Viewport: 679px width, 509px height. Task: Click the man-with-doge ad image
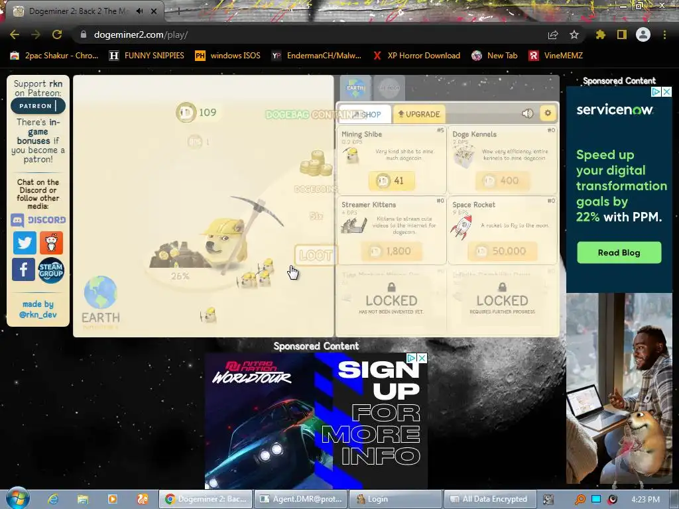click(619, 388)
